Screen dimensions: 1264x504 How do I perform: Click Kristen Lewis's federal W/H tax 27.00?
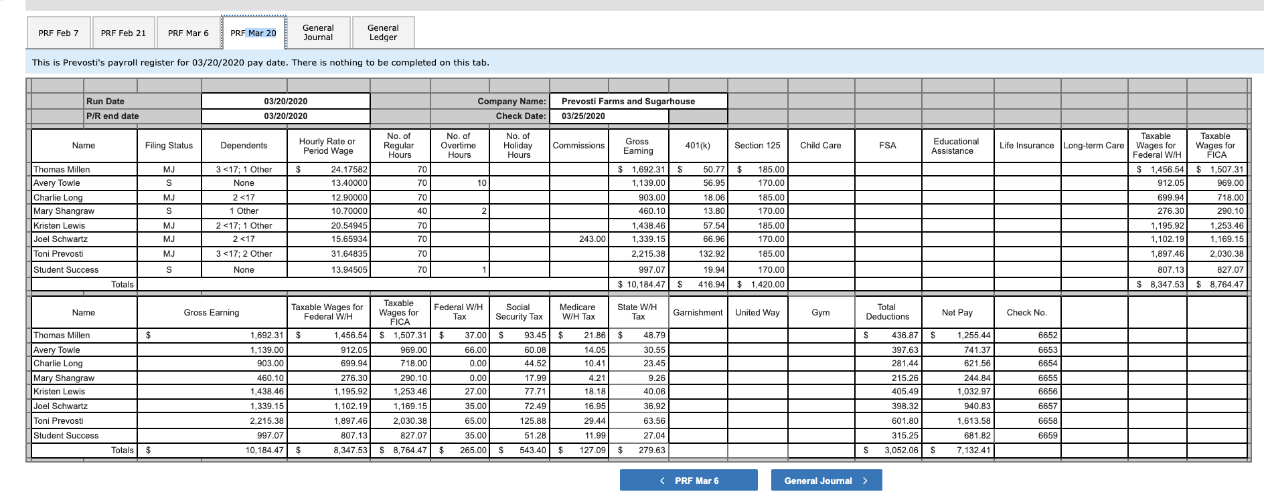click(459, 391)
